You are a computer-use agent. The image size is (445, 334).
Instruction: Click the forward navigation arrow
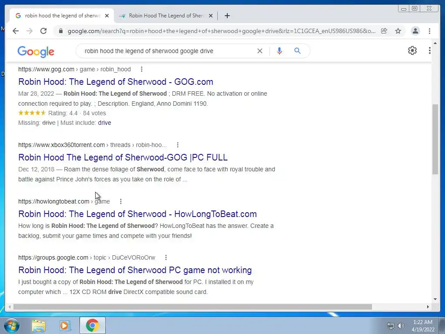click(x=30, y=31)
